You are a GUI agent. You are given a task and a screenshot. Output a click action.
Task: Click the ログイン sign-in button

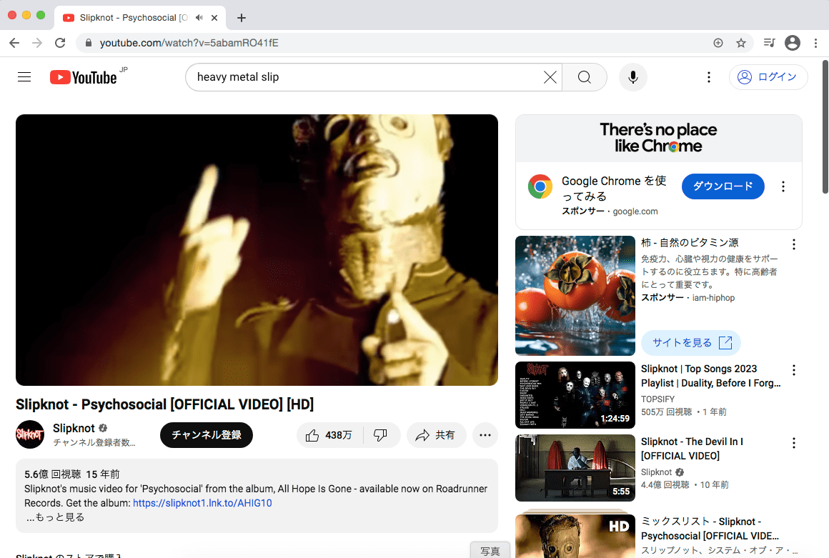tap(768, 77)
